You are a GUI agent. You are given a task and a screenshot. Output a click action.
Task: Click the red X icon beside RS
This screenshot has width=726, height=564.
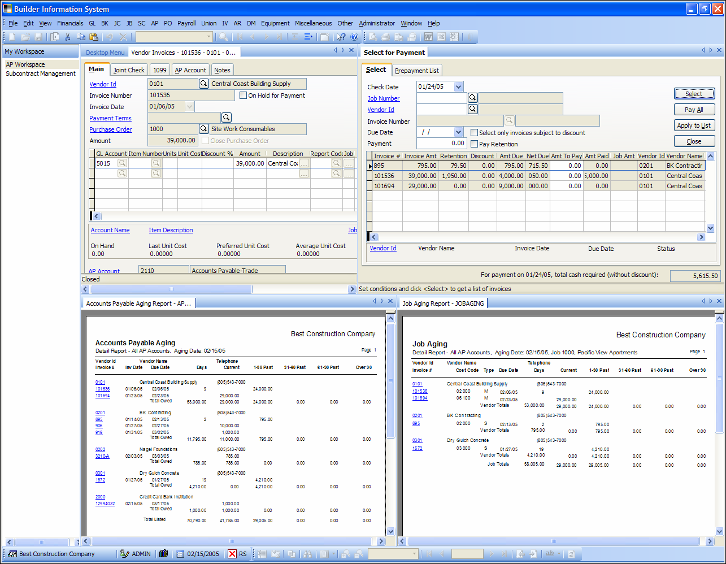[x=232, y=554]
